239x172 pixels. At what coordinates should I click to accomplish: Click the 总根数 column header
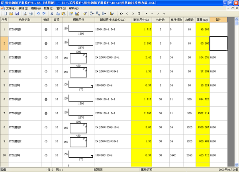tap(190, 20)
